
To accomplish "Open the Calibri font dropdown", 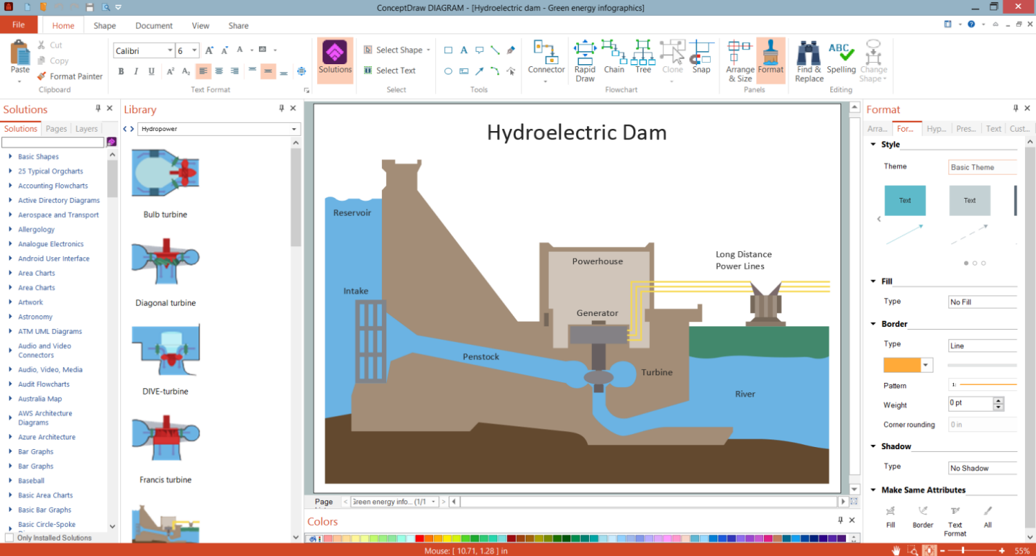I will (x=170, y=51).
